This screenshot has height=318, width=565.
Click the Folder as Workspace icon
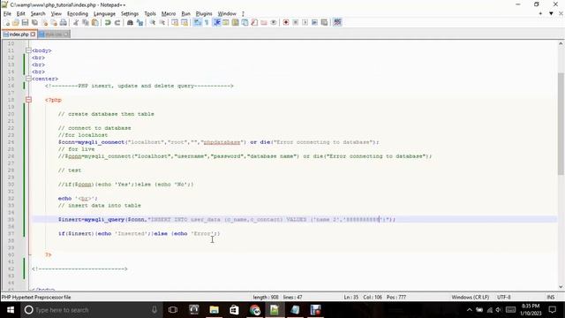(x=264, y=23)
